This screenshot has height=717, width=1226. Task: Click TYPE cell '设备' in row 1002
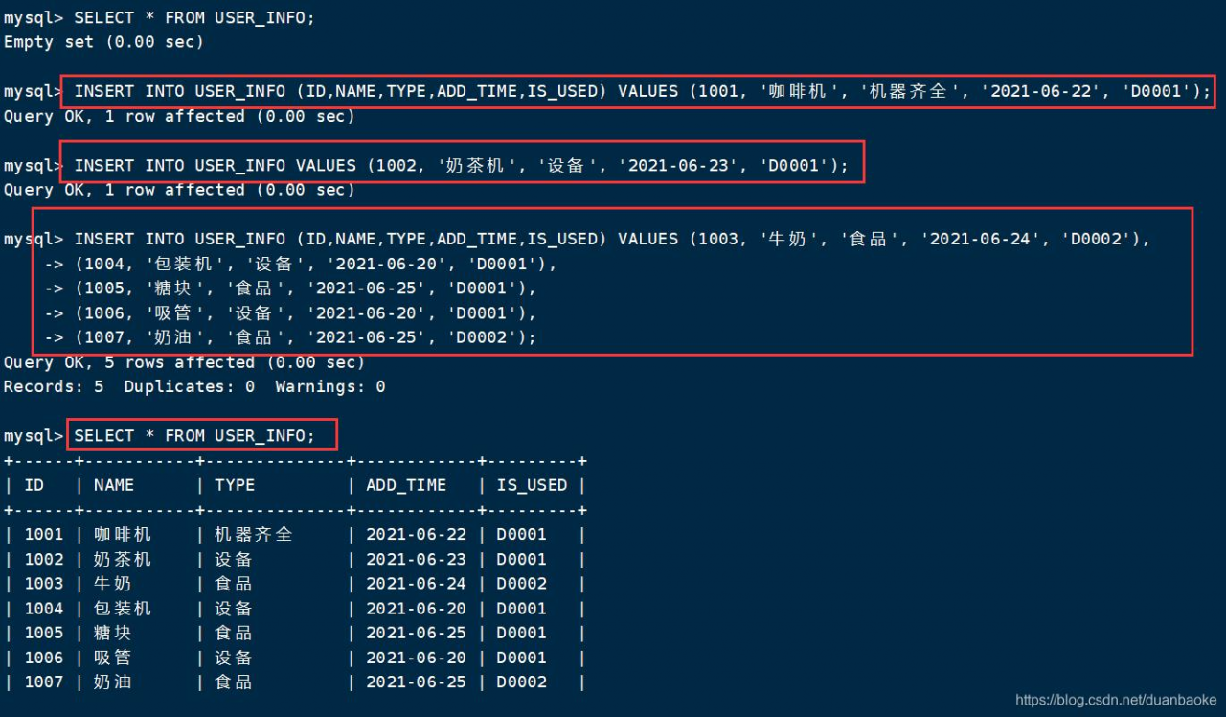coord(234,560)
